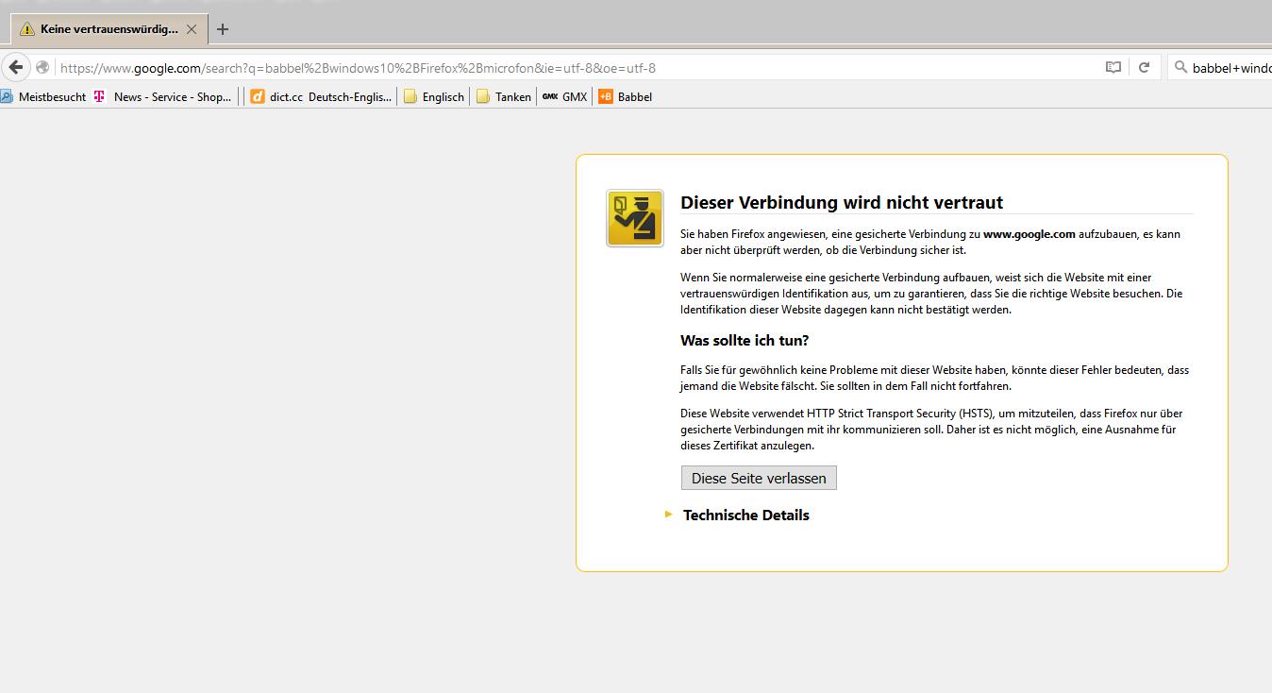Go back using the back arrow button
The image size is (1272, 693).
pos(16,68)
